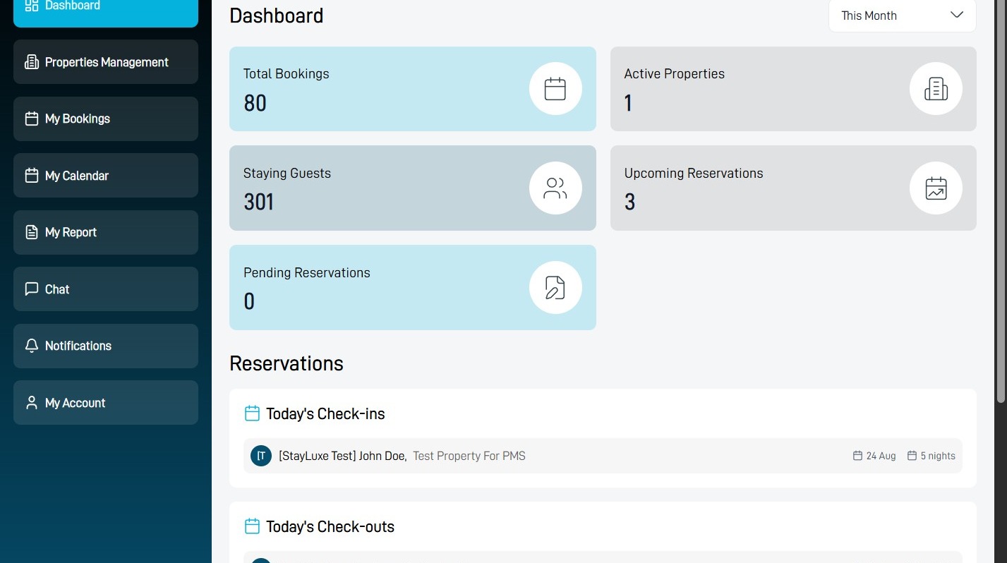Click the calendar icon beside Today's Check-outs

click(252, 526)
